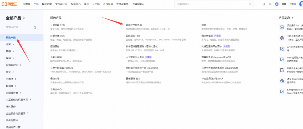
Task: Open 无影云电脑 product
Action: click(56, 57)
